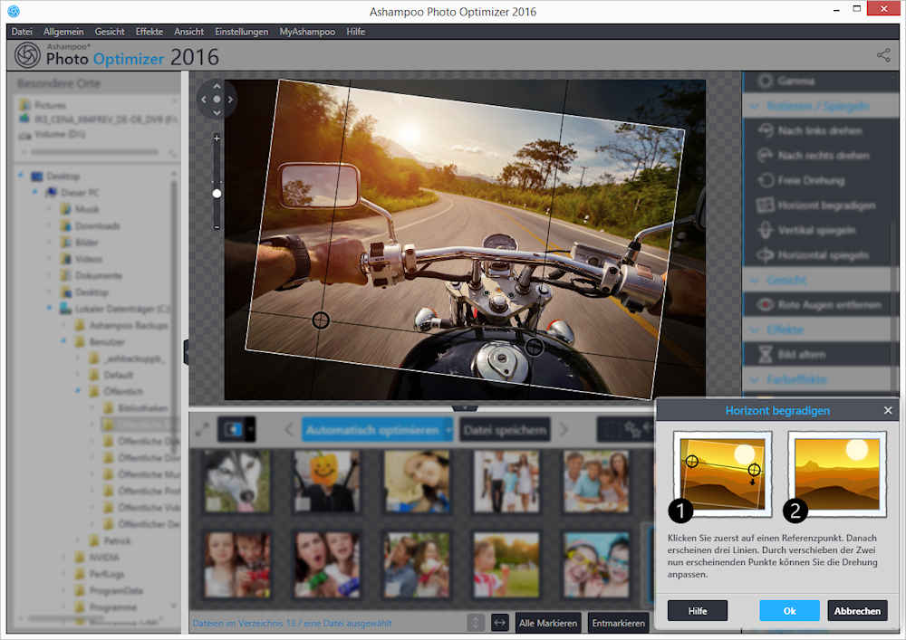
Task: Select the Rote Augen entfernen eye icon
Action: point(765,305)
